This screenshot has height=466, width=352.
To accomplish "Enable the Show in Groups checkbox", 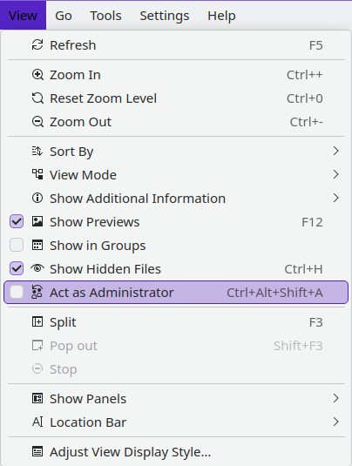I will point(17,245).
